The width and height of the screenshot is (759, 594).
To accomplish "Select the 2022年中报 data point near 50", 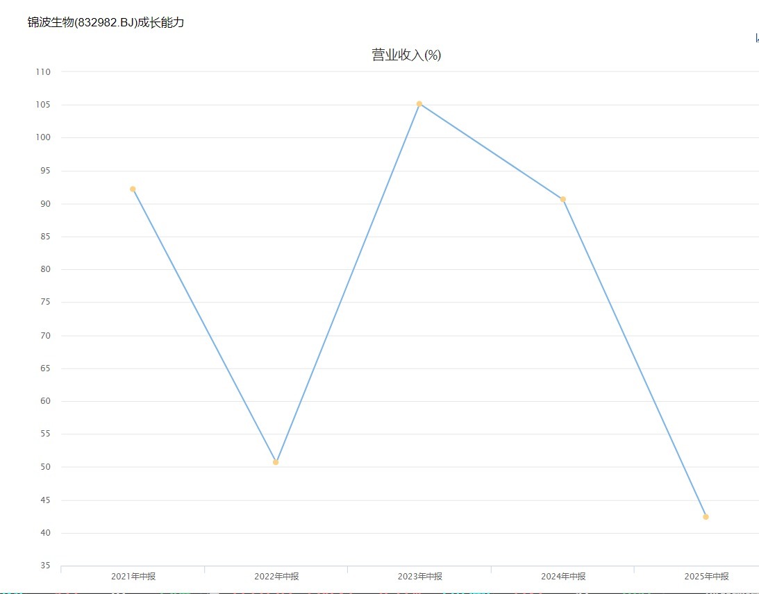I will pos(276,461).
